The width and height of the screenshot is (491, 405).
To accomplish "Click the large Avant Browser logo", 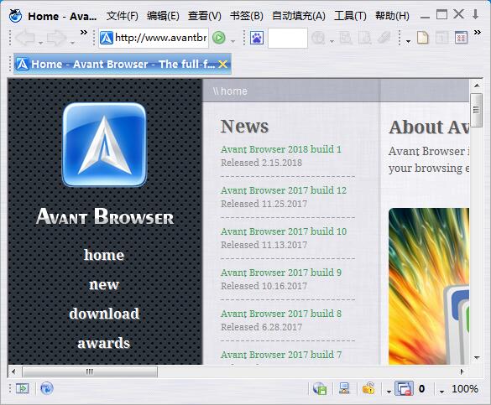I will point(105,145).
